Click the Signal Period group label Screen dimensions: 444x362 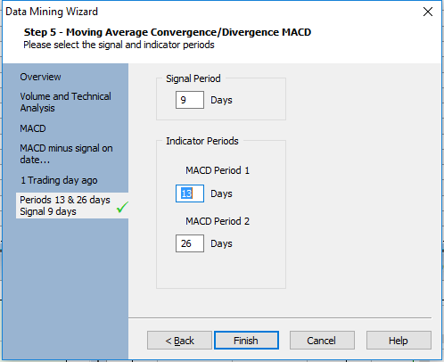click(193, 78)
